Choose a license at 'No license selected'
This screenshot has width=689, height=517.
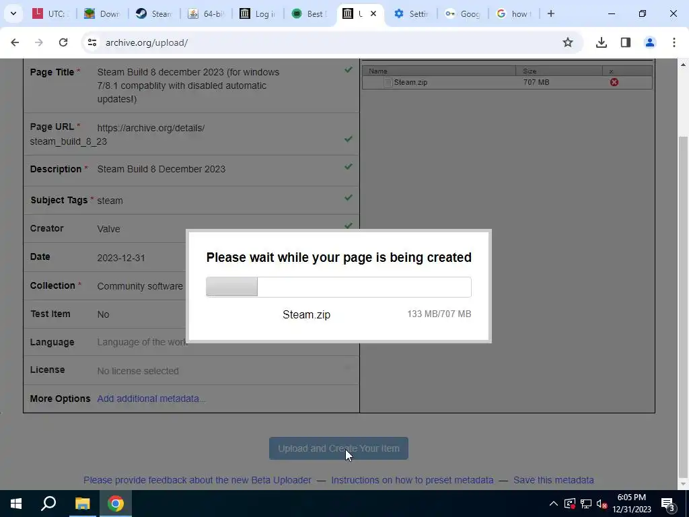click(138, 371)
